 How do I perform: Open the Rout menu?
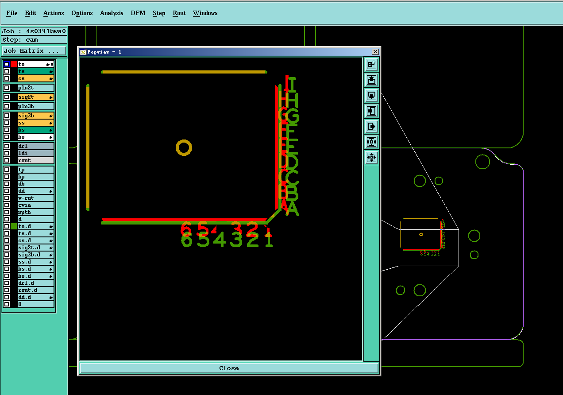click(179, 13)
